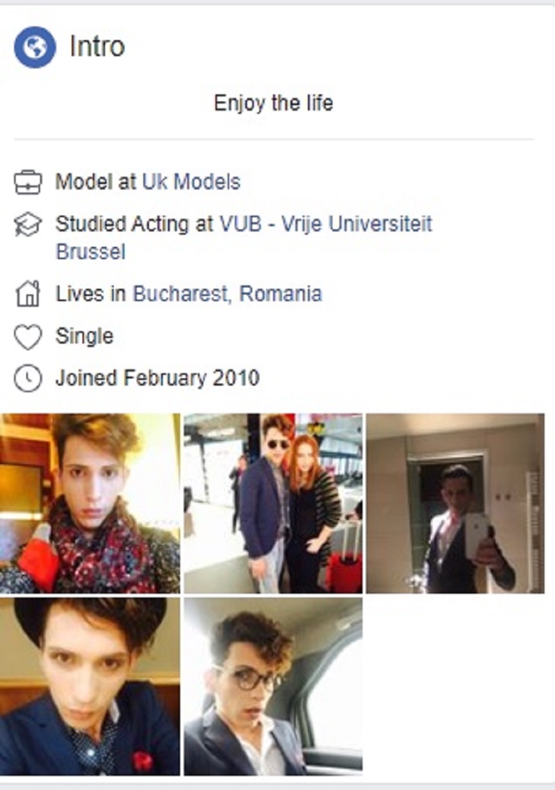Image resolution: width=555 pixels, height=790 pixels.
Task: View the mirror selfie with phone photo
Action: click(455, 503)
